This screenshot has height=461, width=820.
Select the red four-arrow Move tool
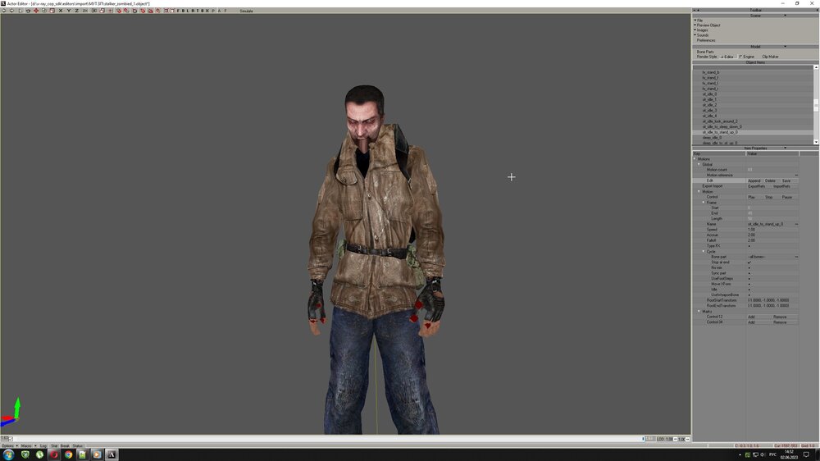pyautogui.click(x=36, y=11)
